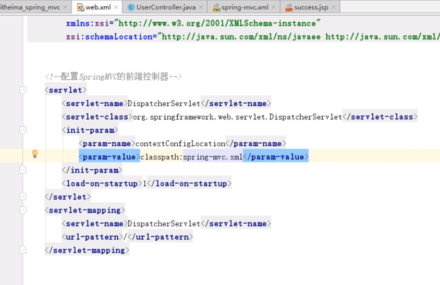Click the web.xml file icon
The height and width of the screenshot is (285, 440).
(x=80, y=8)
